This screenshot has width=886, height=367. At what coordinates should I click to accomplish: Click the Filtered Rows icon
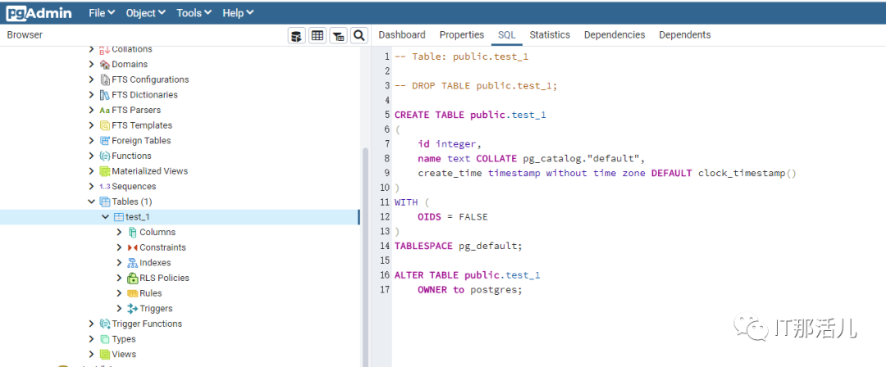coord(338,35)
